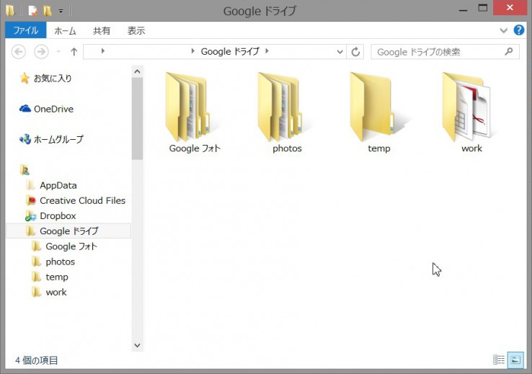Open the ファイル menu
Screen dimensions: 532x374
coord(26,30)
